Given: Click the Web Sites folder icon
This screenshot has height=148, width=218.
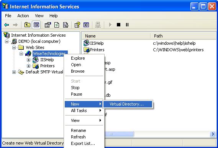Looking at the screenshot, I should pyautogui.click(x=21, y=47).
